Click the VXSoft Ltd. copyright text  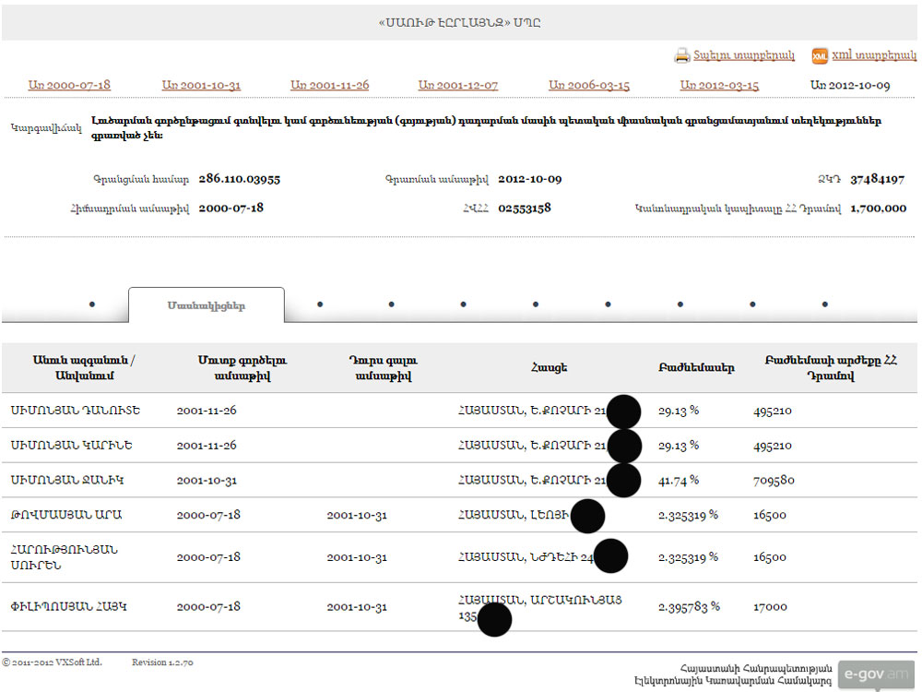click(52, 662)
